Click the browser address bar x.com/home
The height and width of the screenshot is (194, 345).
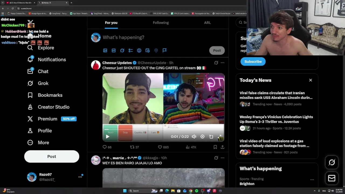coord(26,8)
